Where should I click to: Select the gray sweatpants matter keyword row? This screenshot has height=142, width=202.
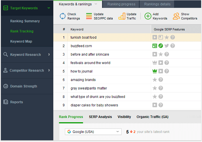[x=89, y=88]
